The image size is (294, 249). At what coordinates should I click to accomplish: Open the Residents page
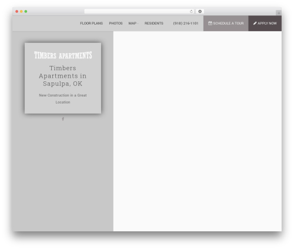(154, 24)
